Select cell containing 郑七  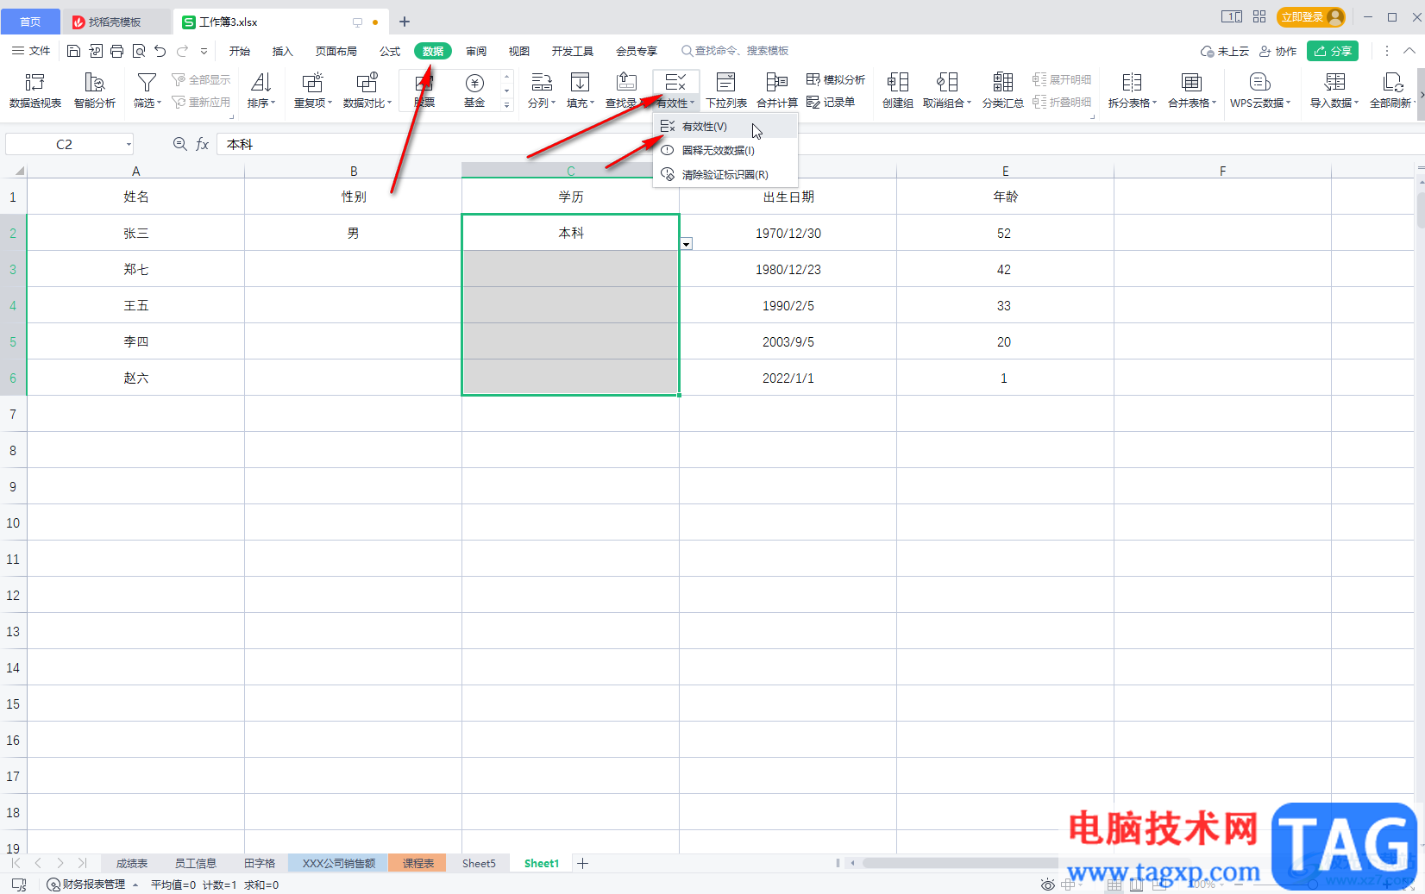point(136,269)
